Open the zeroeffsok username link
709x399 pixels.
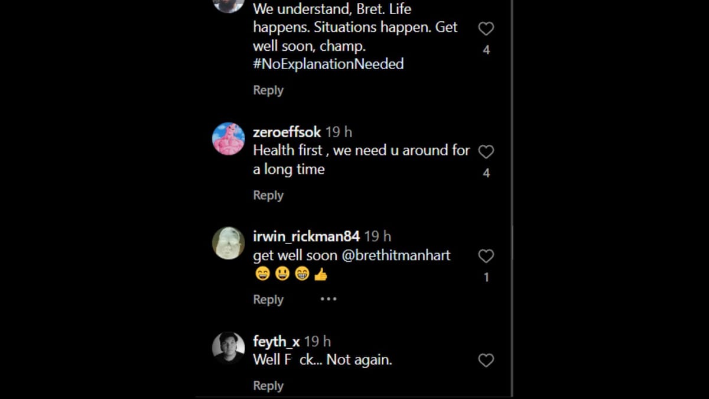coord(287,132)
